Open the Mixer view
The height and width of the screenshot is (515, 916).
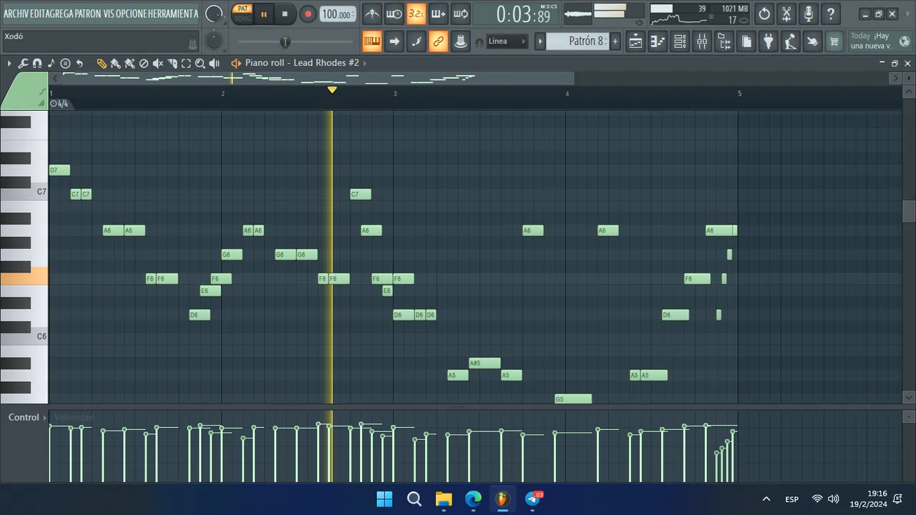[x=702, y=41]
